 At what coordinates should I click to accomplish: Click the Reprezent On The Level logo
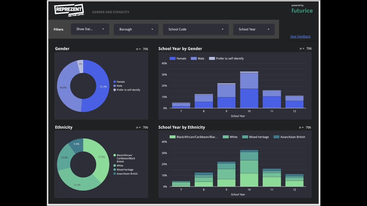tap(69, 10)
